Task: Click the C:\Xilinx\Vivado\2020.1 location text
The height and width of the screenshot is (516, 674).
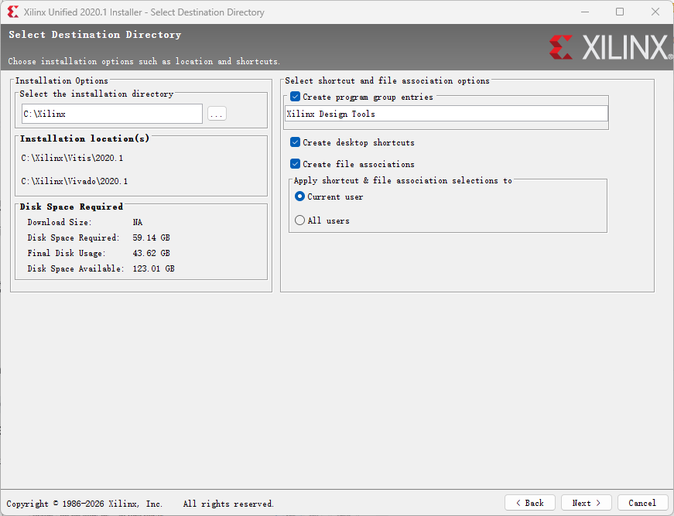Action: point(74,181)
